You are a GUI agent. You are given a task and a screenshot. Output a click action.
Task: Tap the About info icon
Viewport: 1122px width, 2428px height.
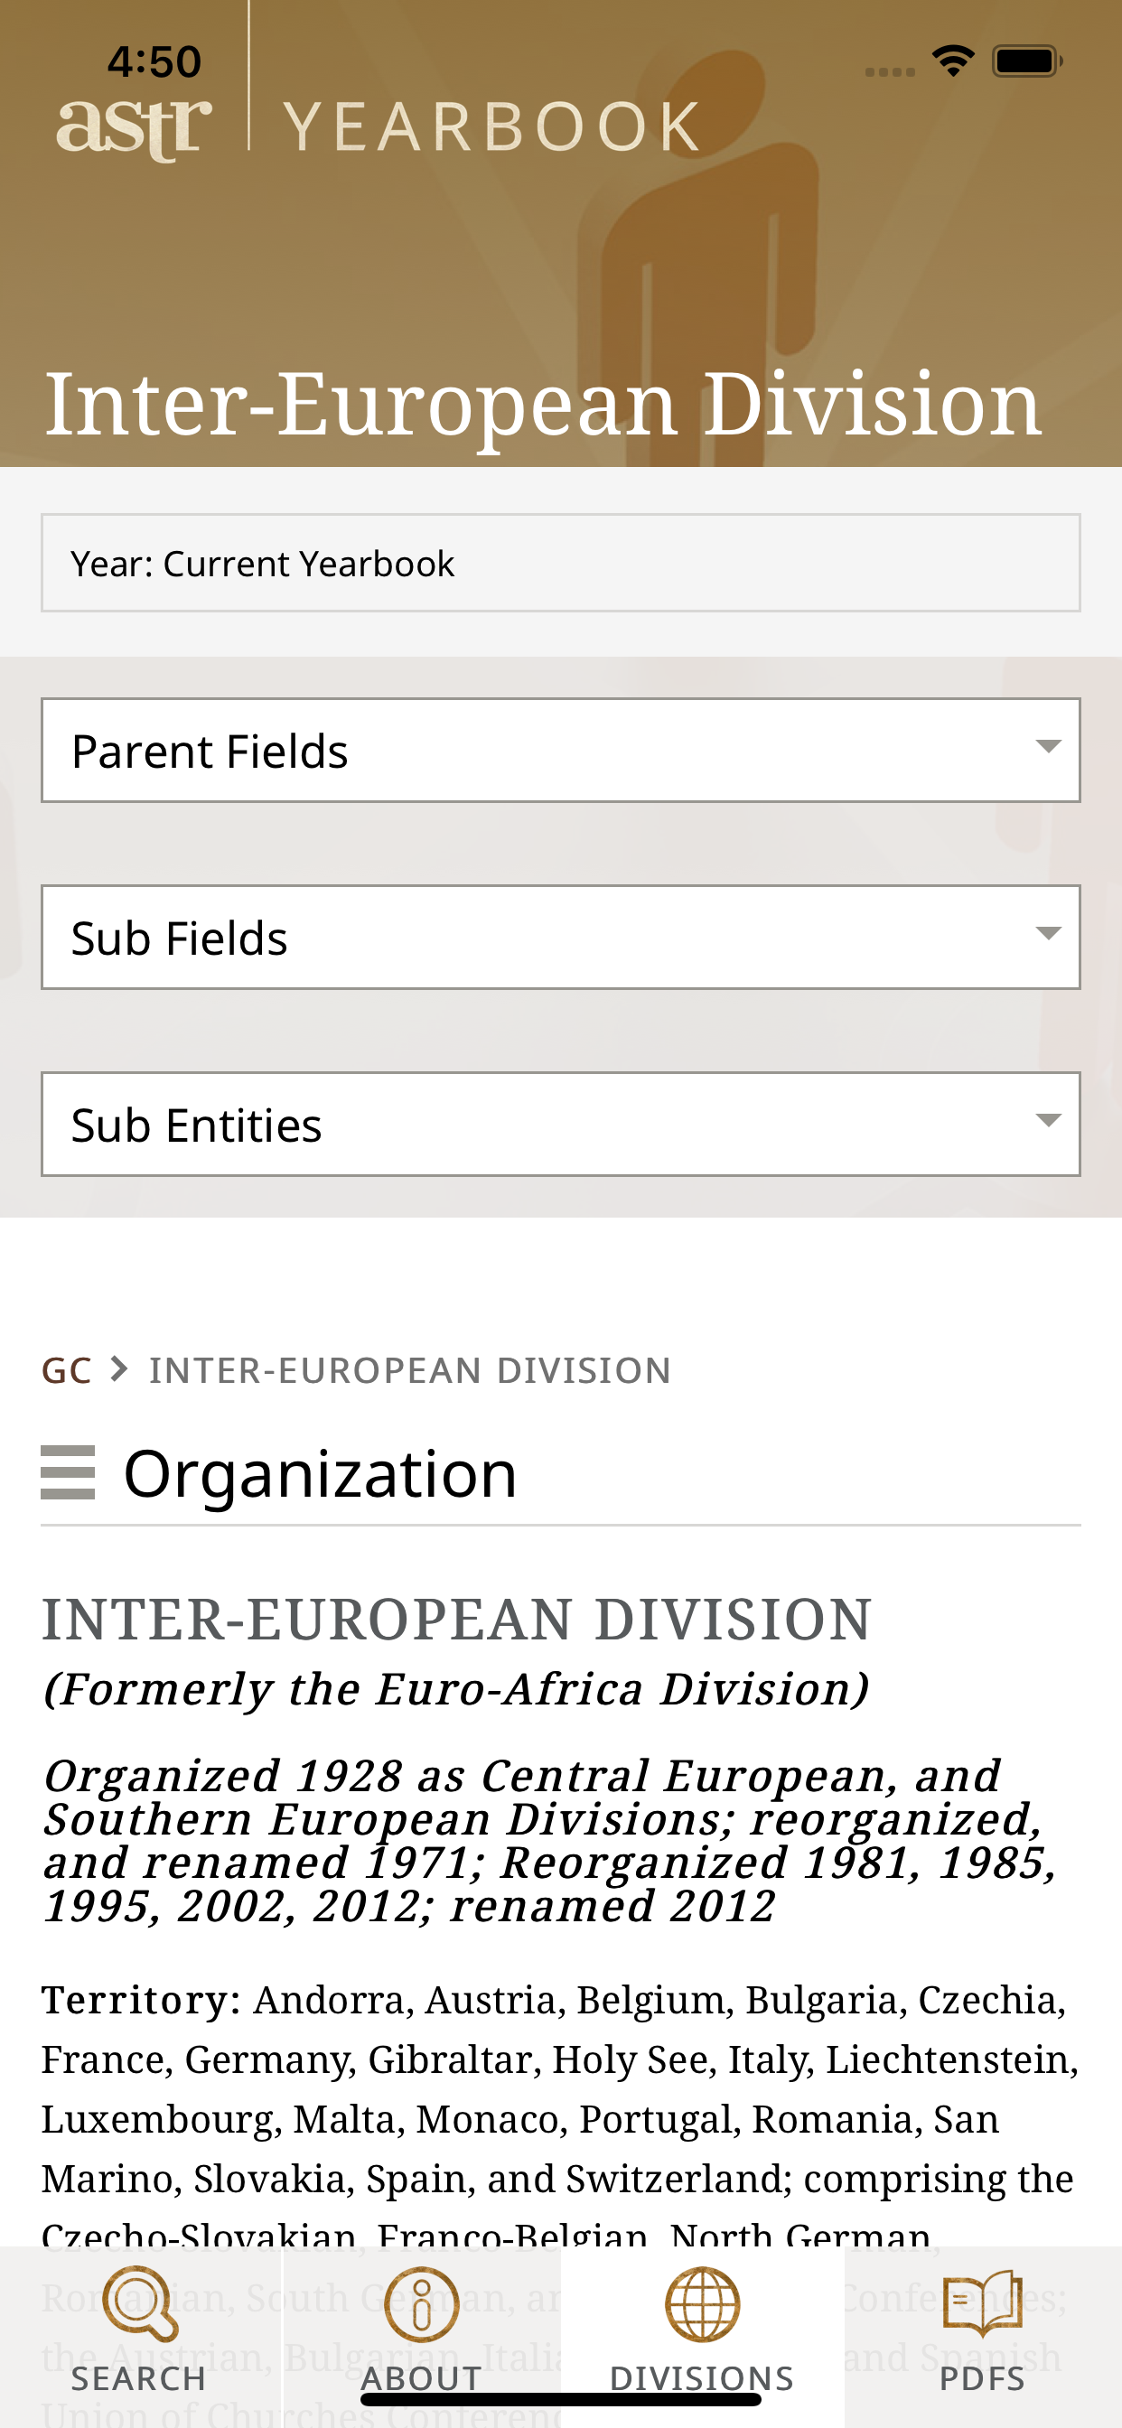pyautogui.click(x=422, y=2303)
